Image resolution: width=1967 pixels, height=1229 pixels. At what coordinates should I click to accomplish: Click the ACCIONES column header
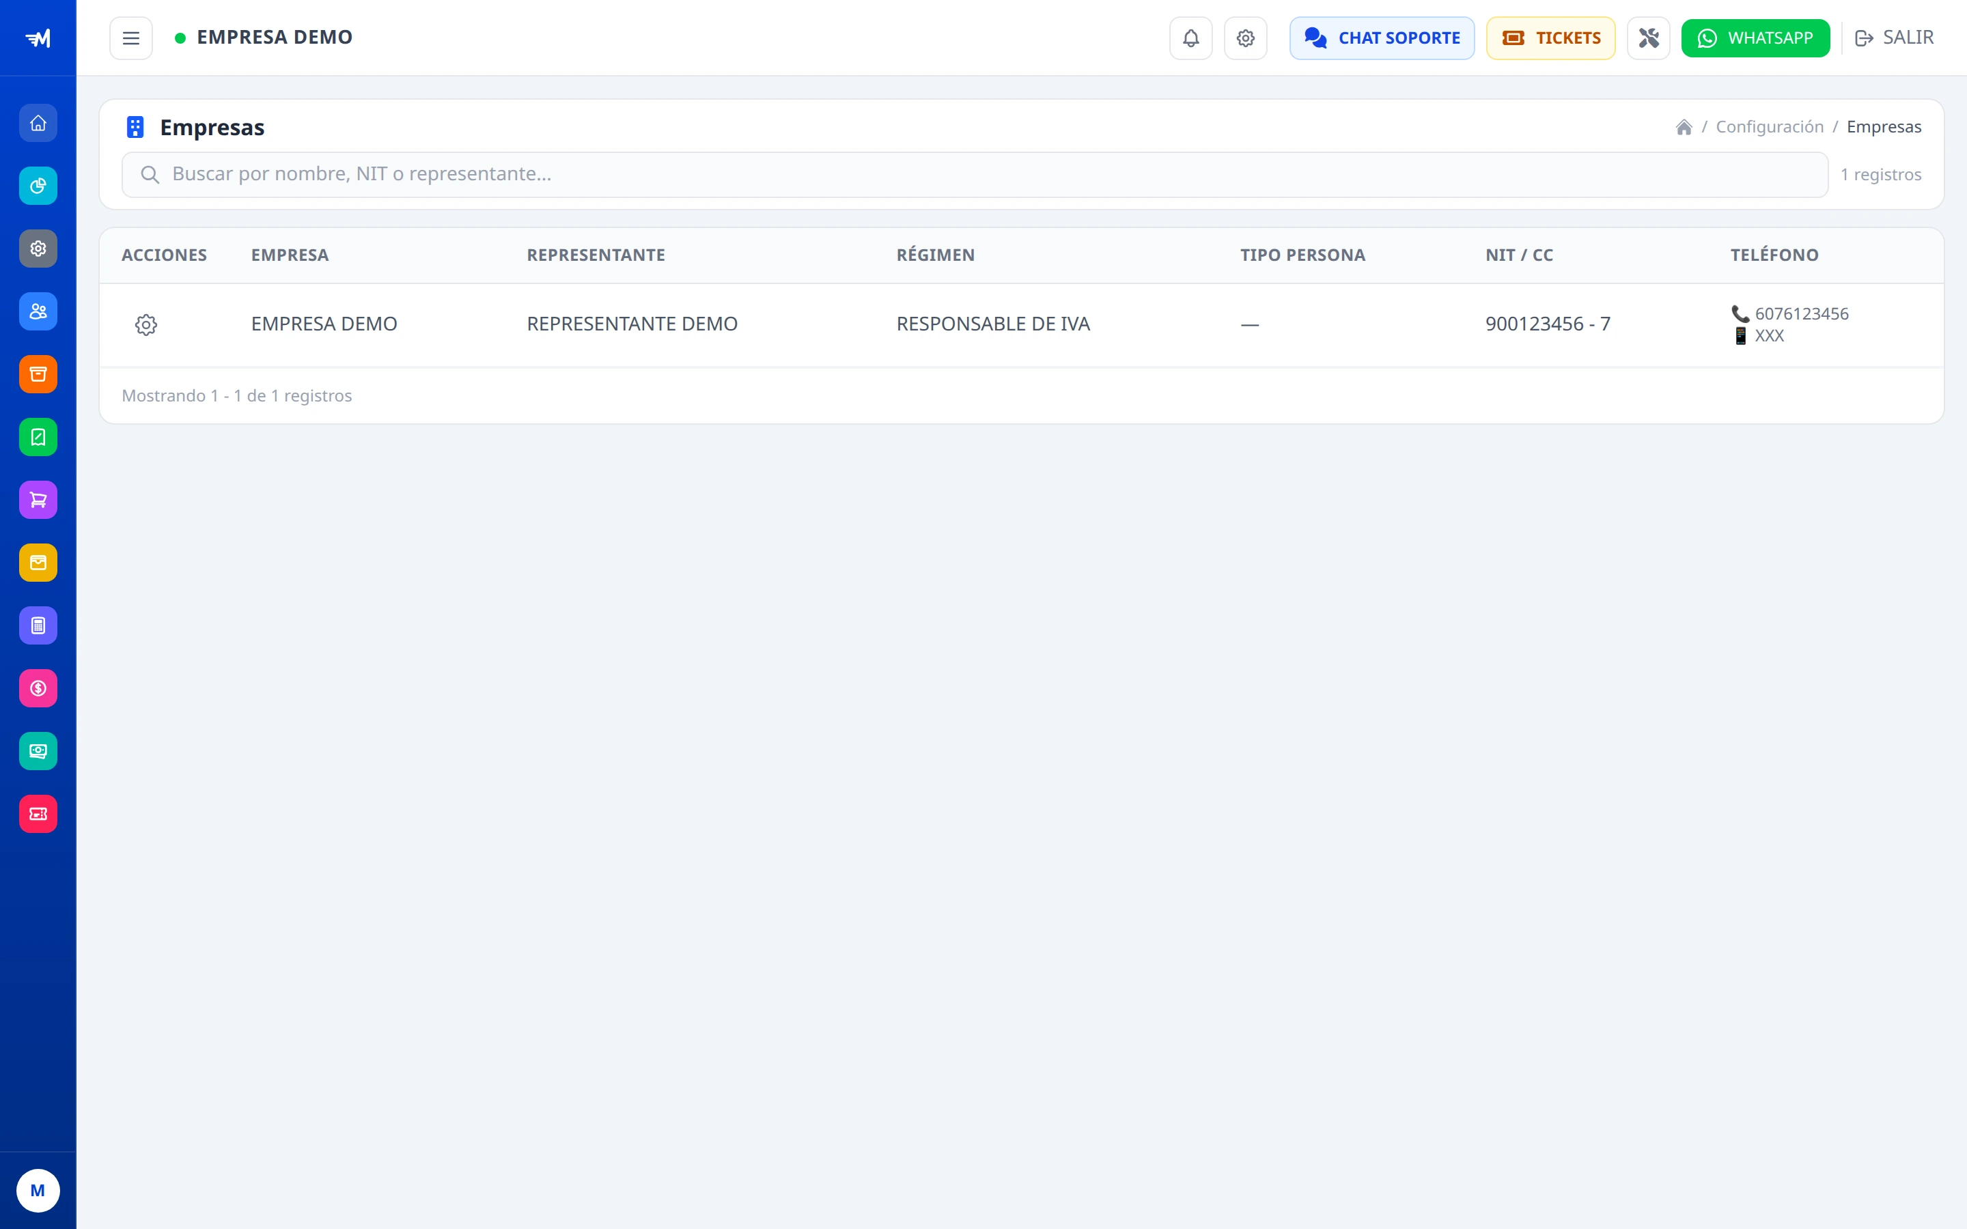(164, 255)
